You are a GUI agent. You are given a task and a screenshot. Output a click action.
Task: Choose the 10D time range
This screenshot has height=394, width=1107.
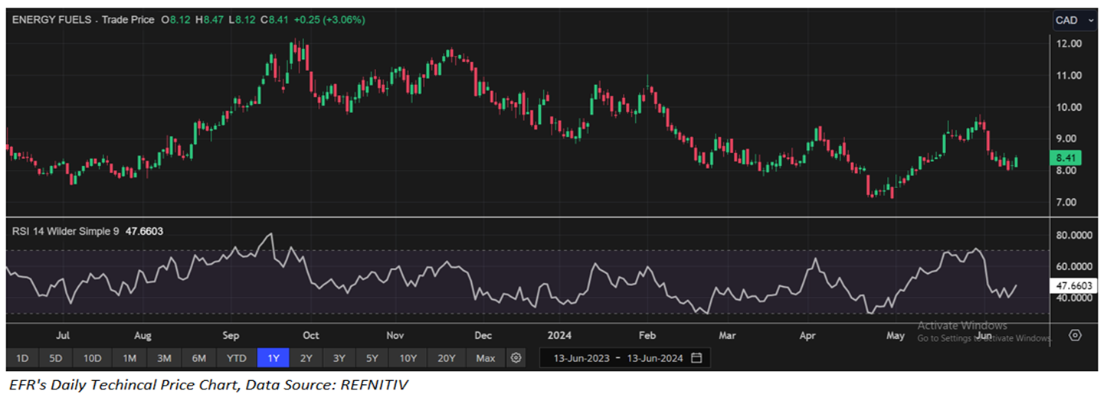(x=93, y=358)
